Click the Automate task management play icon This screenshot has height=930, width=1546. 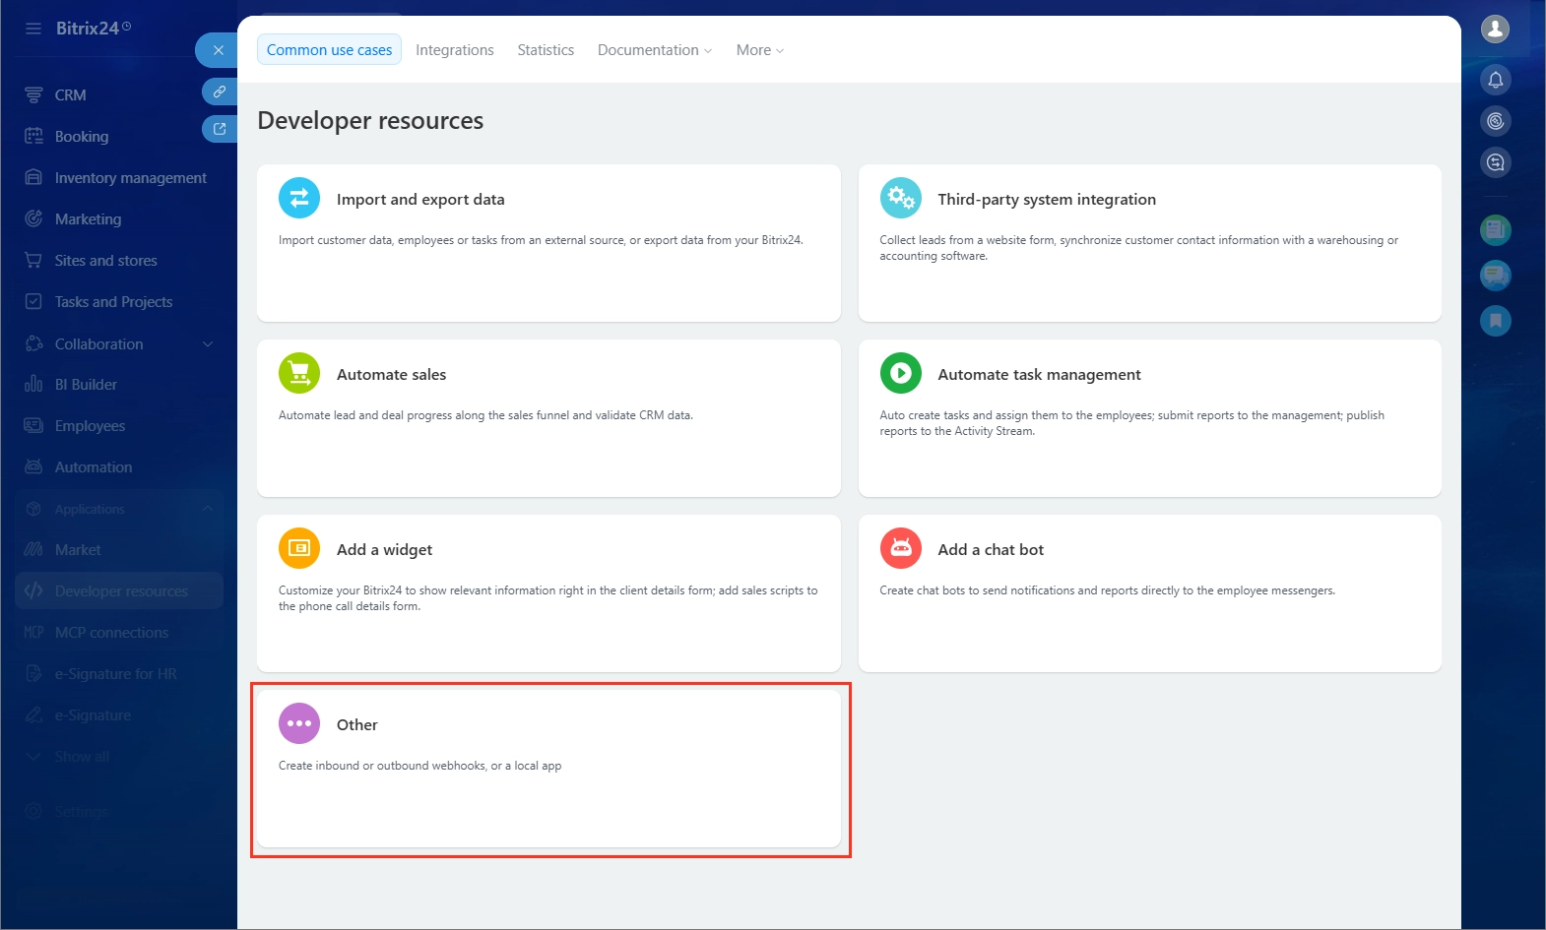click(900, 374)
